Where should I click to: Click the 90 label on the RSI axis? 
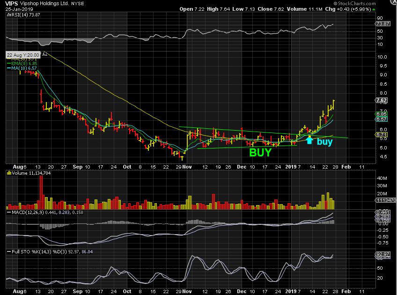(x=380, y=18)
